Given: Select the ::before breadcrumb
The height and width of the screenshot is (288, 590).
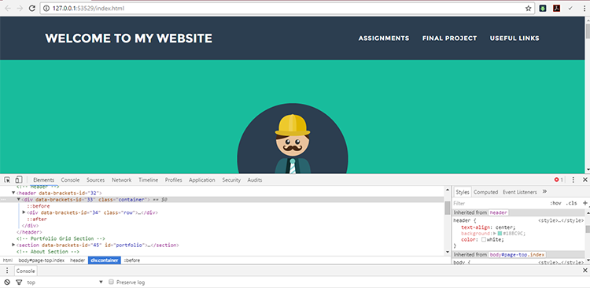Looking at the screenshot, I should pyautogui.click(x=131, y=260).
